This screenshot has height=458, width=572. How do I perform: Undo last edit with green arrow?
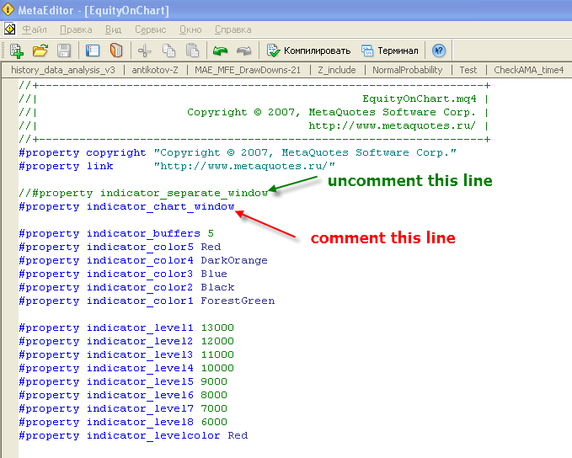pyautogui.click(x=220, y=51)
